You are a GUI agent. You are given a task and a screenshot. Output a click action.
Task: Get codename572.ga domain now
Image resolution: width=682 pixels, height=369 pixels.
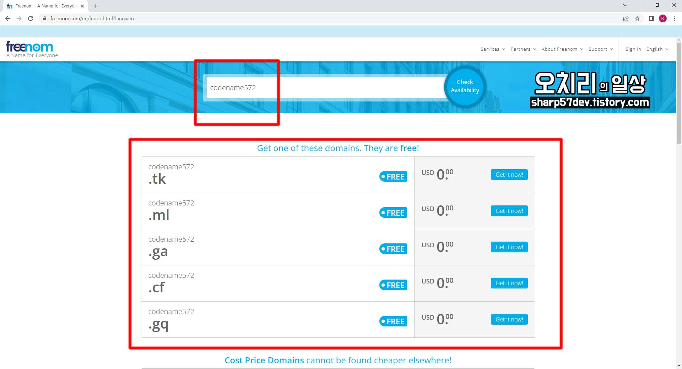[x=509, y=247]
